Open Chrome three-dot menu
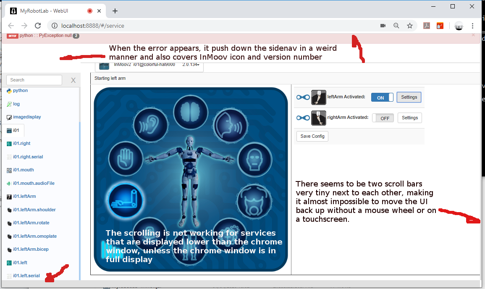Image resolution: width=485 pixels, height=289 pixels. point(473,26)
